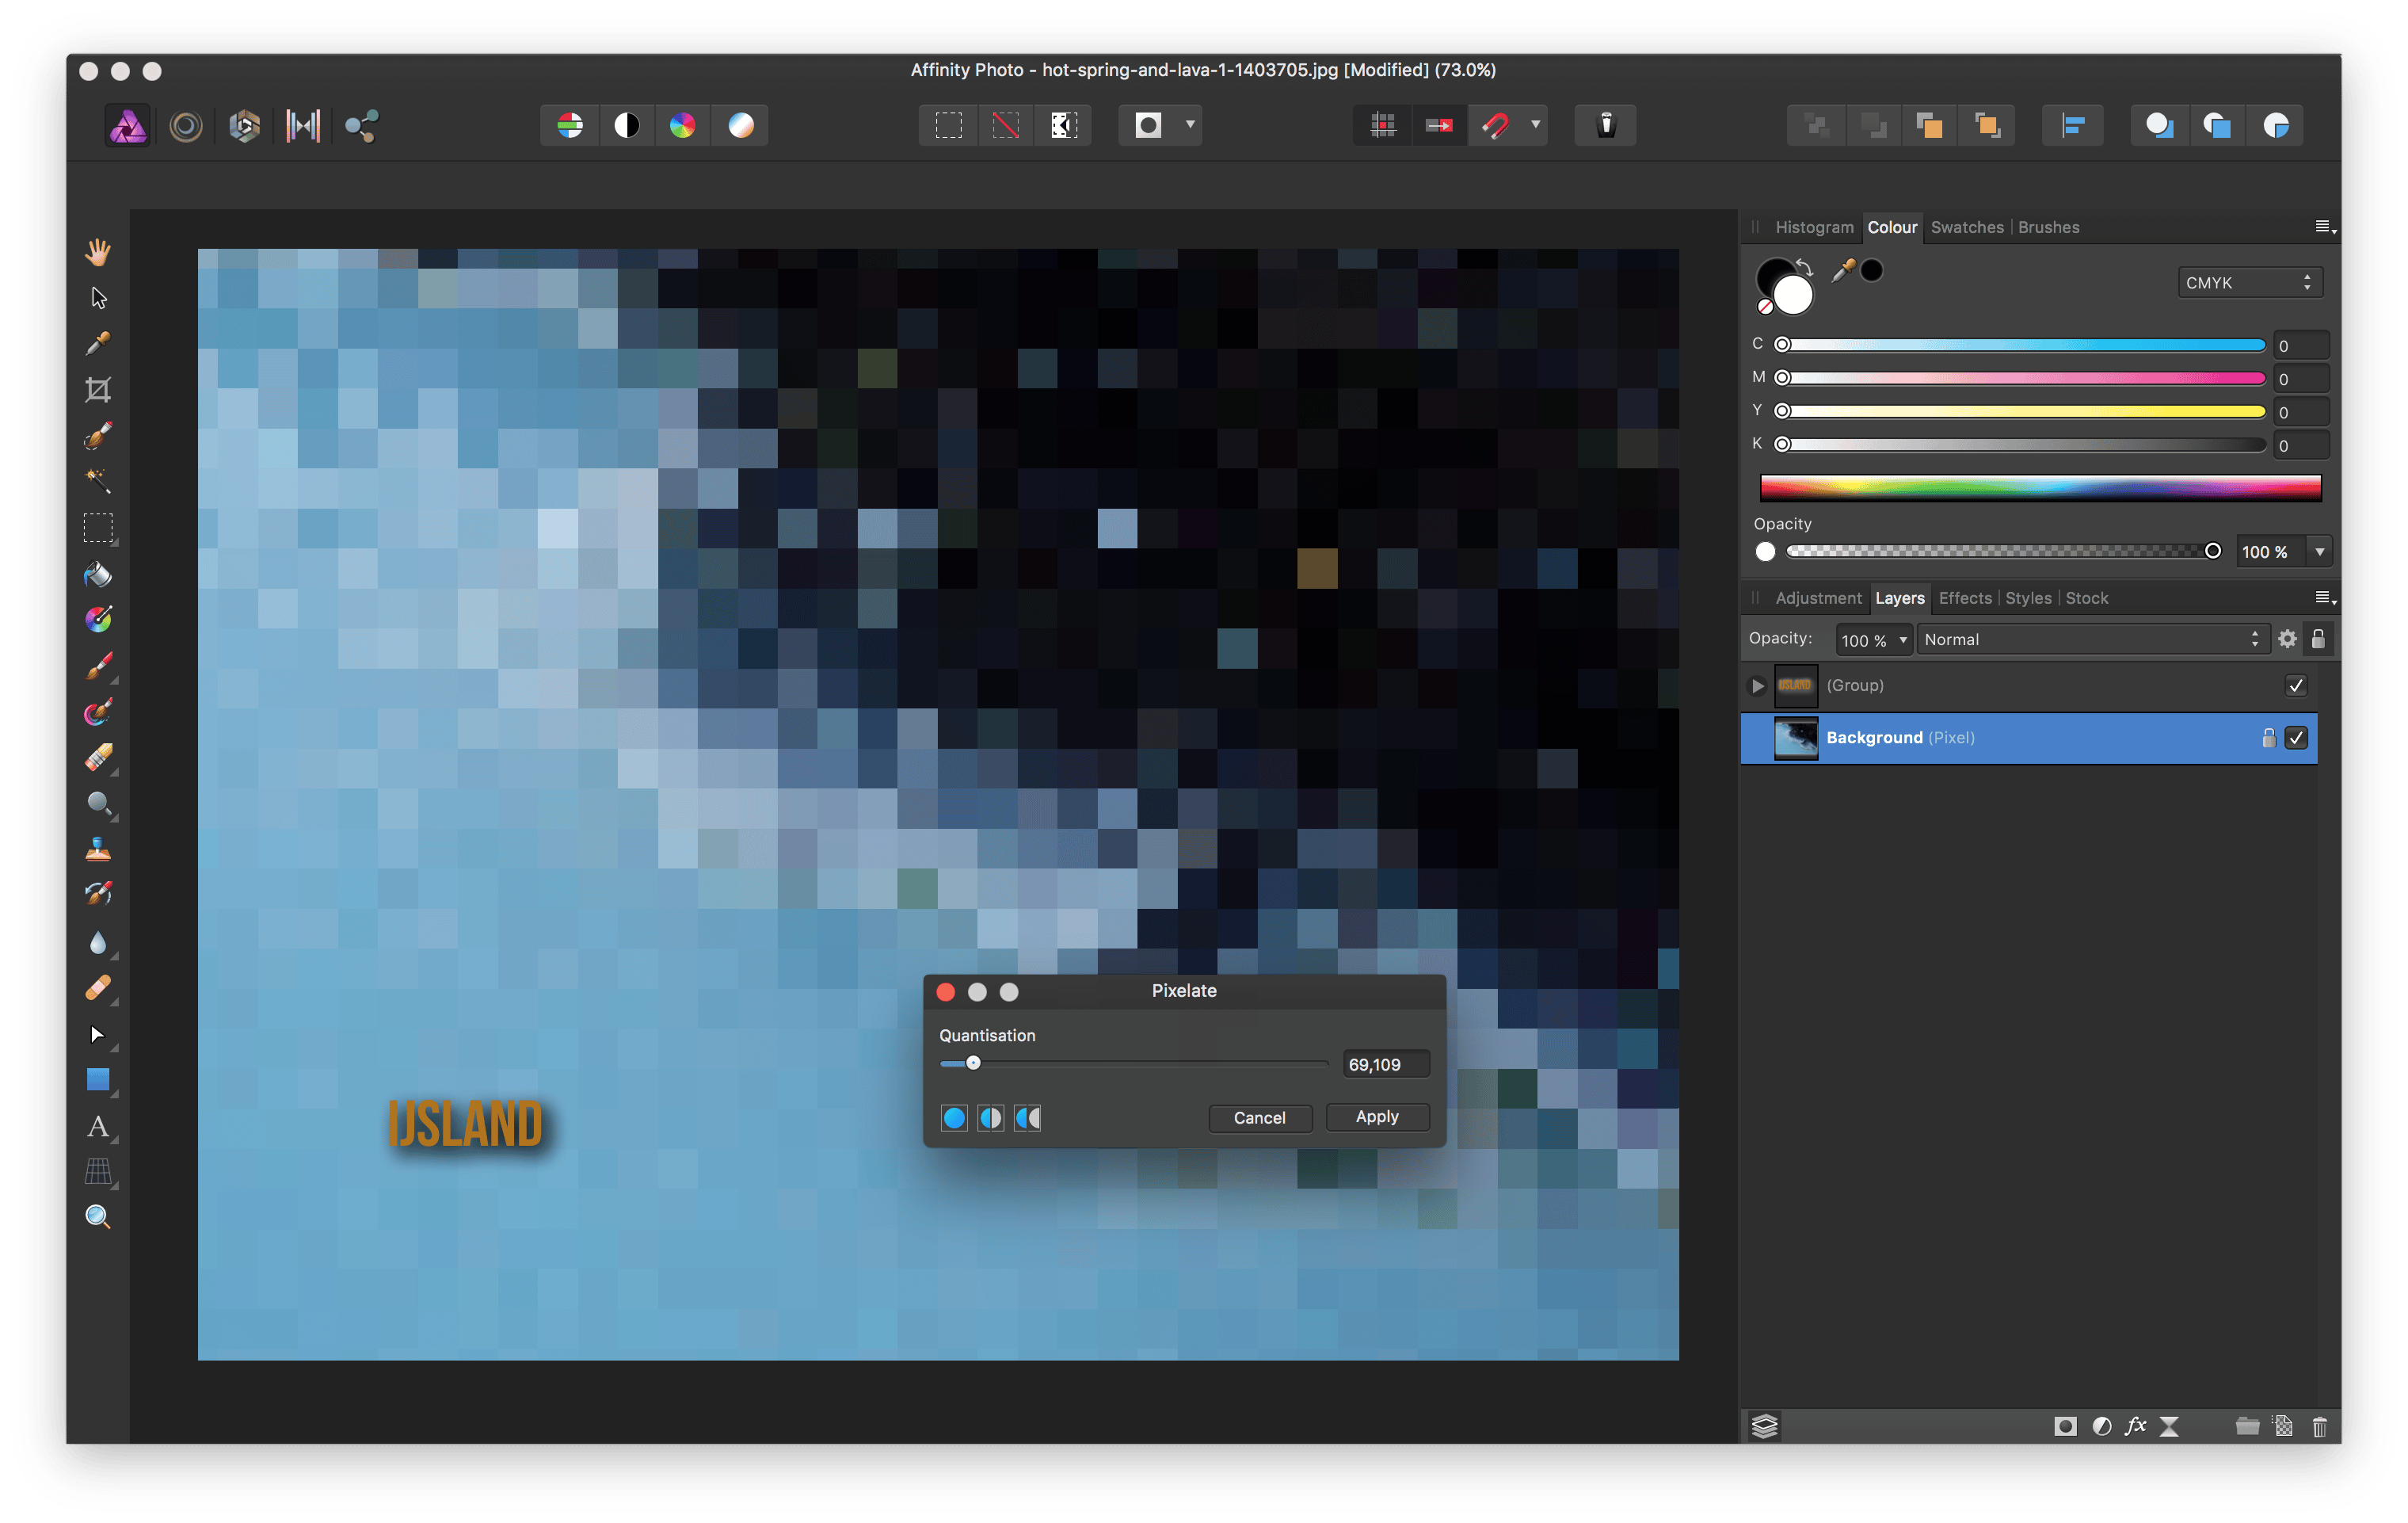2408x1523 pixels.
Task: Toggle visibility checkbox of Group layer
Action: pyautogui.click(x=2296, y=685)
